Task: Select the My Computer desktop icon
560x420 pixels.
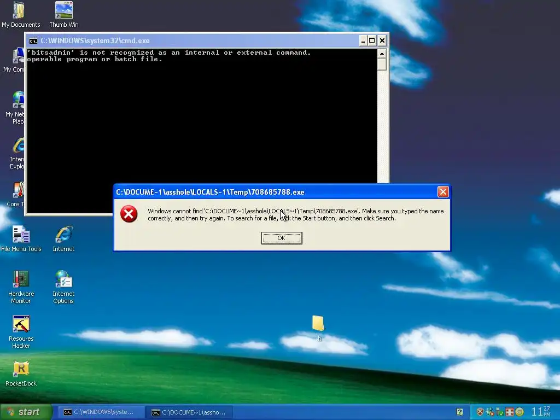Action: pos(14,60)
